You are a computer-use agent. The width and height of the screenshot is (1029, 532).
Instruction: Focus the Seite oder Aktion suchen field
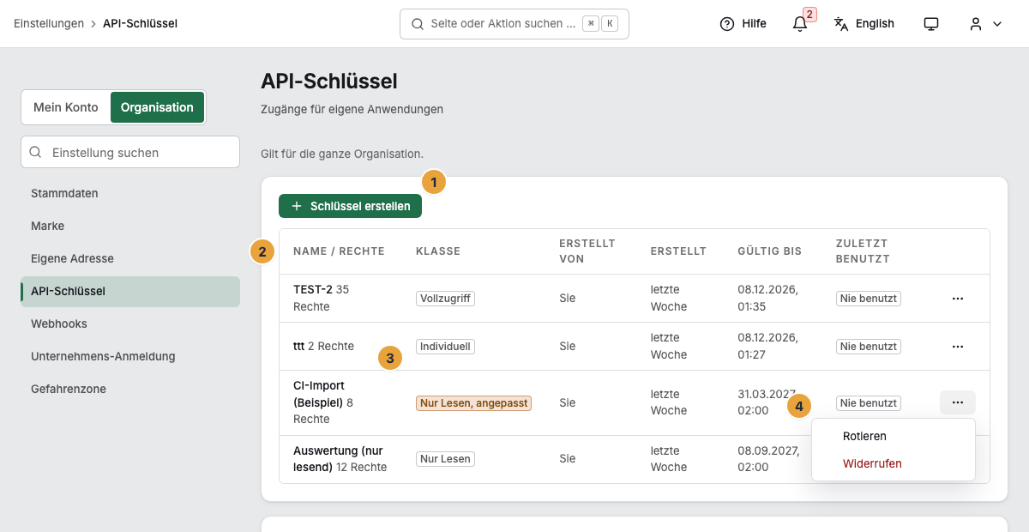(x=514, y=24)
